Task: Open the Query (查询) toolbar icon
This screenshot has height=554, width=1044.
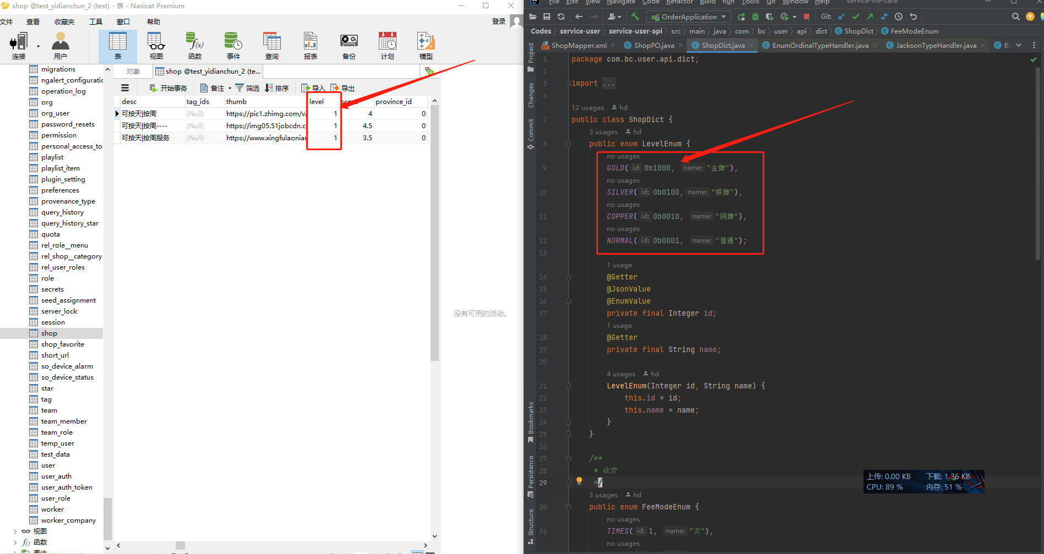Action: (x=272, y=46)
